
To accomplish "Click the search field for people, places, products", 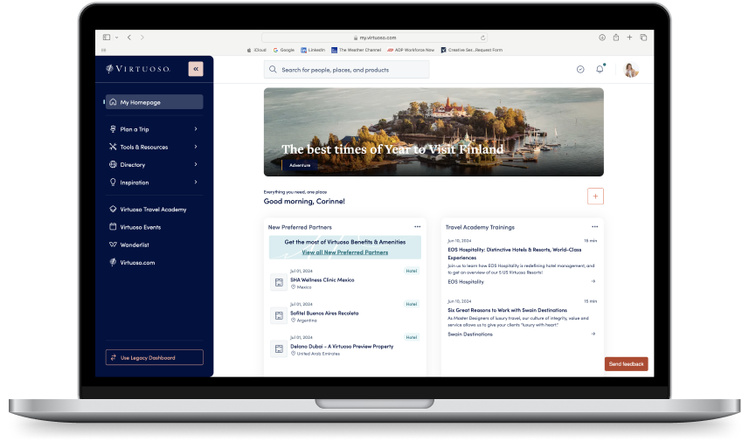I will (346, 70).
